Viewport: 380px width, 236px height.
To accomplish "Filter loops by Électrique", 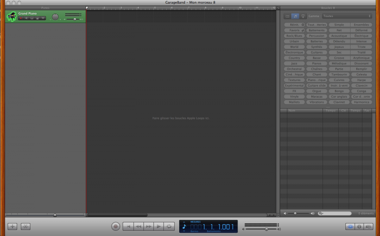I will [x=361, y=36].
